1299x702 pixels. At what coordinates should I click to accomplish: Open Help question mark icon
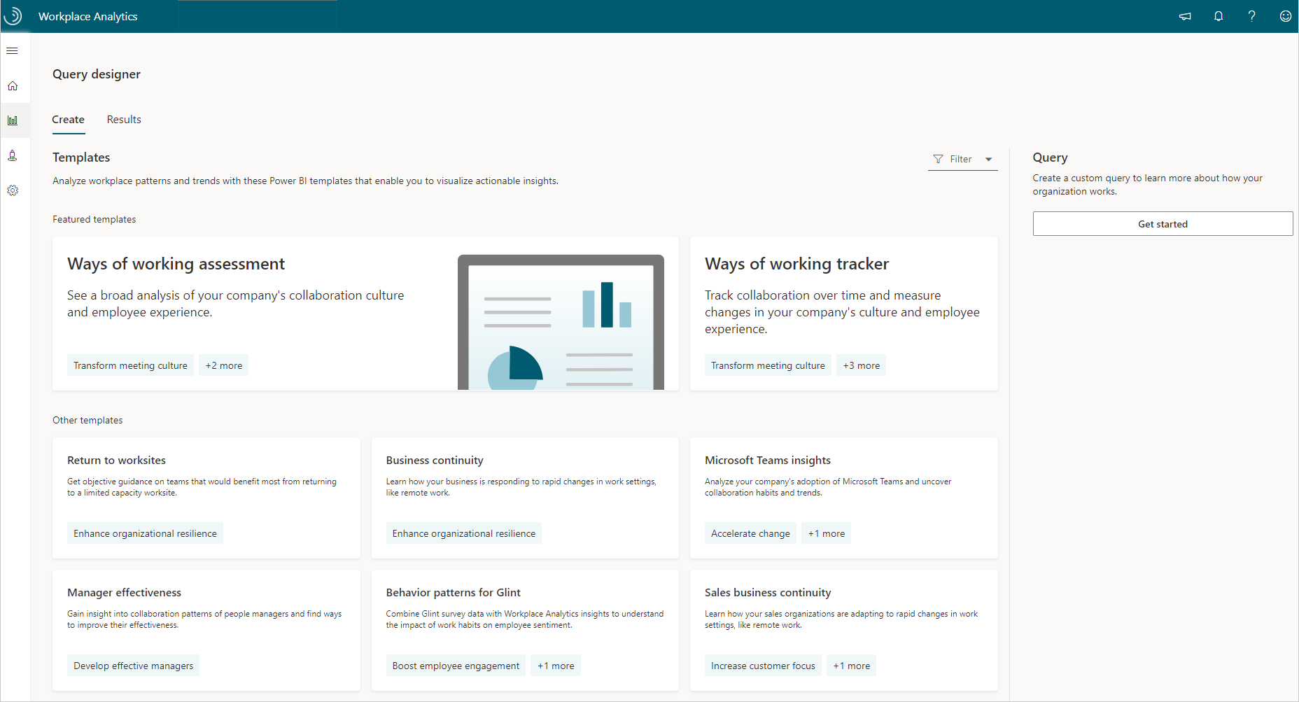pos(1252,16)
